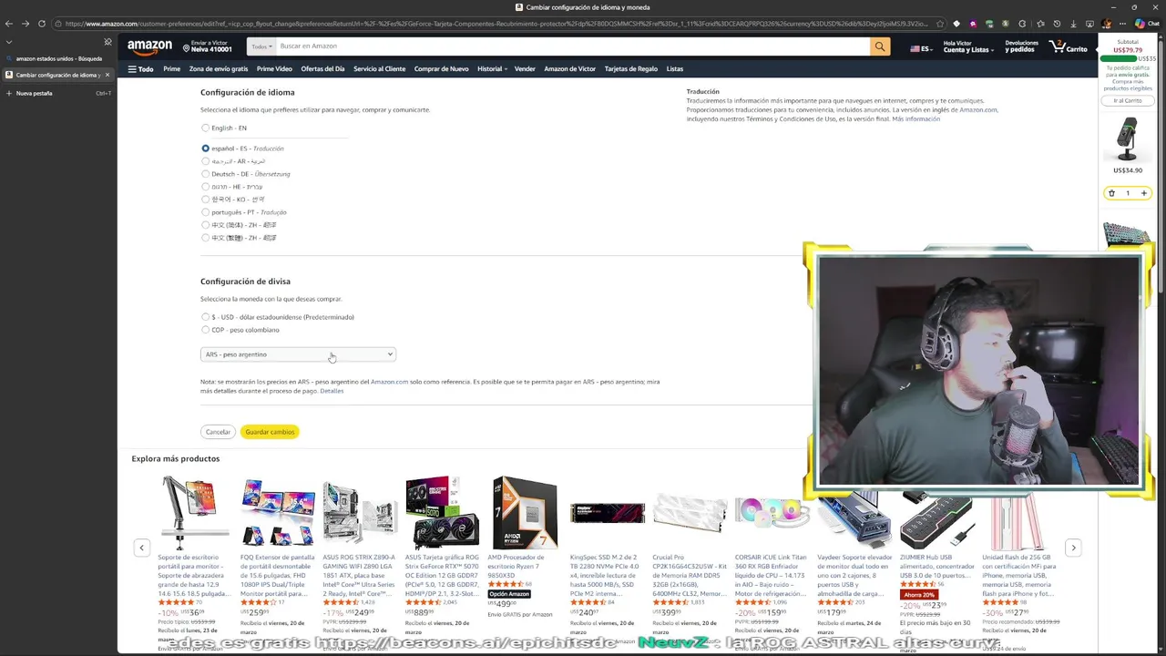Unpin the vertical tabs sidebar
Image resolution: width=1166 pixels, height=656 pixels.
pyautogui.click(x=107, y=41)
